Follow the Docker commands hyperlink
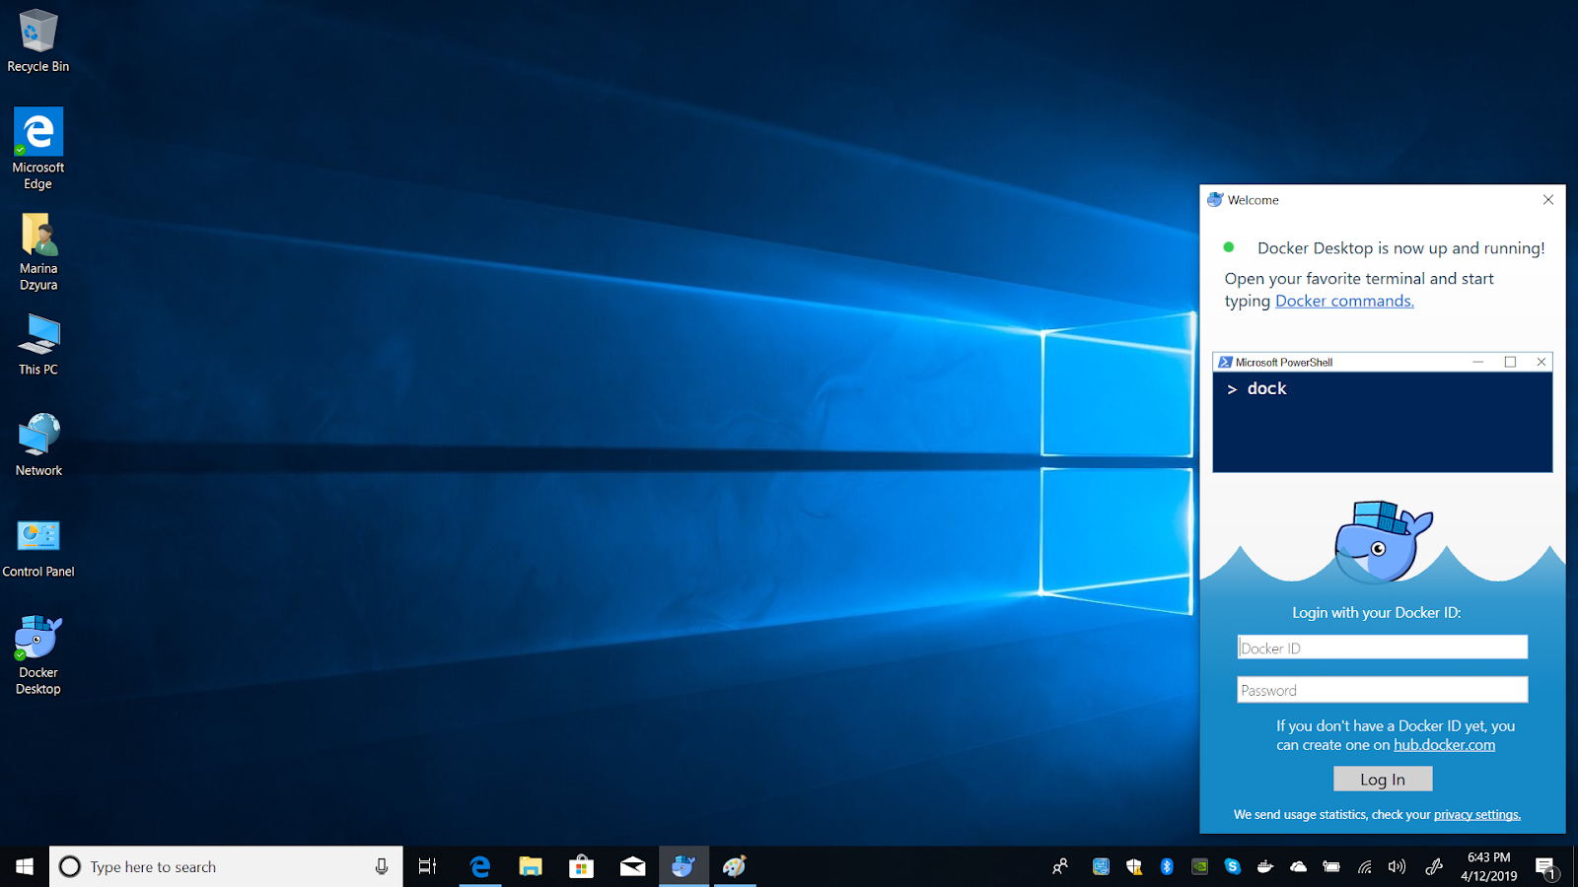Viewport: 1578px width, 887px height. [1343, 301]
